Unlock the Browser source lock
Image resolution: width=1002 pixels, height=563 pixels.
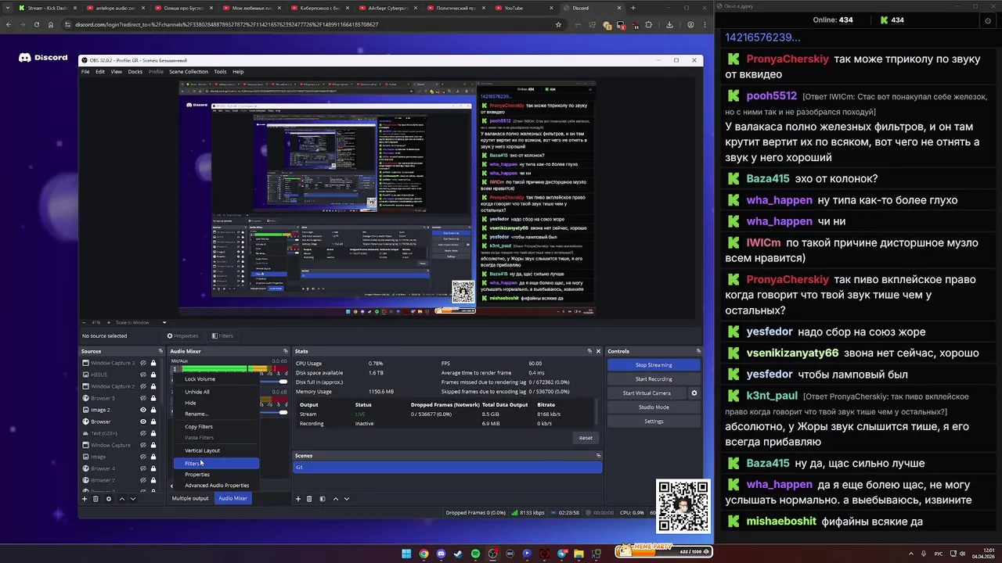coord(153,421)
